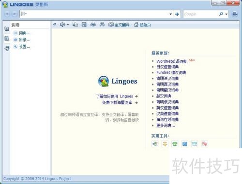Image resolution: width=242 pixels, height=184 pixels.
Task: Open 全文翻译 full text translation
Action: point(119,25)
